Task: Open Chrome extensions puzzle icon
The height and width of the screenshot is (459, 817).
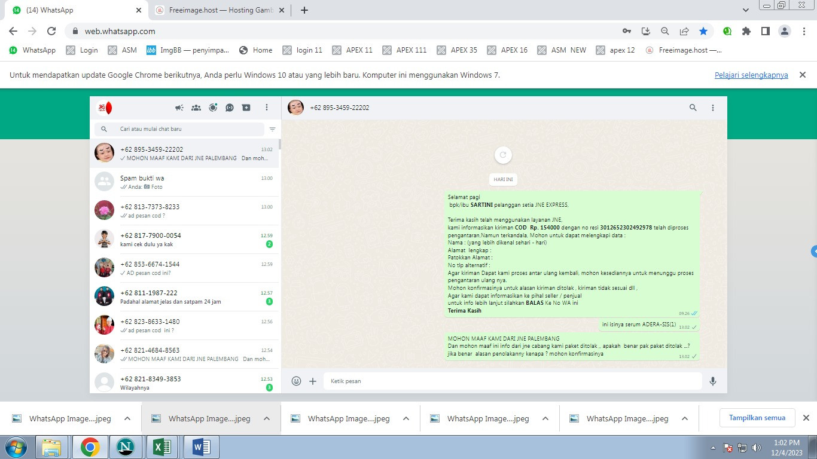Action: (x=746, y=31)
